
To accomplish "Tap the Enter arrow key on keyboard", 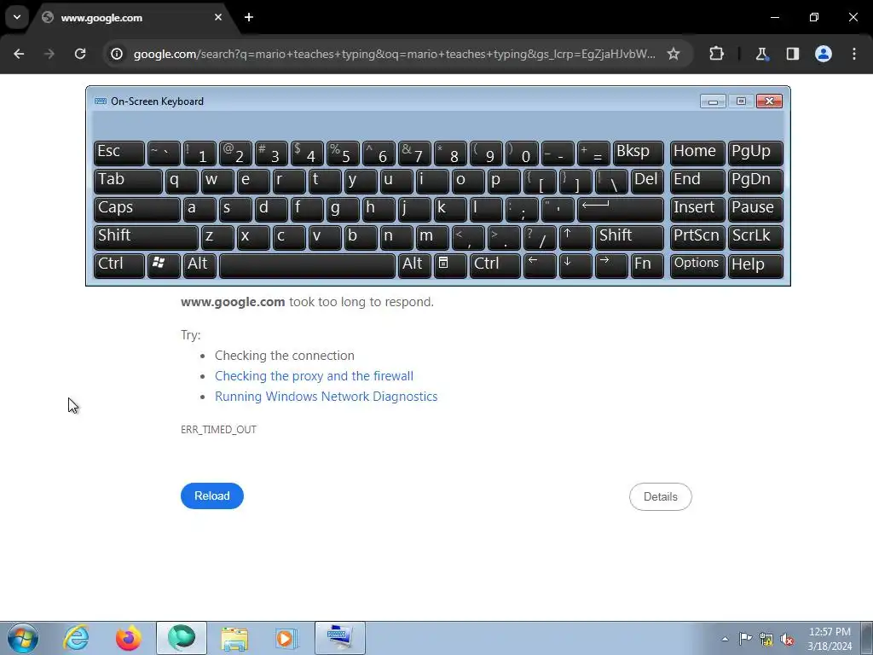I will pos(621,209).
